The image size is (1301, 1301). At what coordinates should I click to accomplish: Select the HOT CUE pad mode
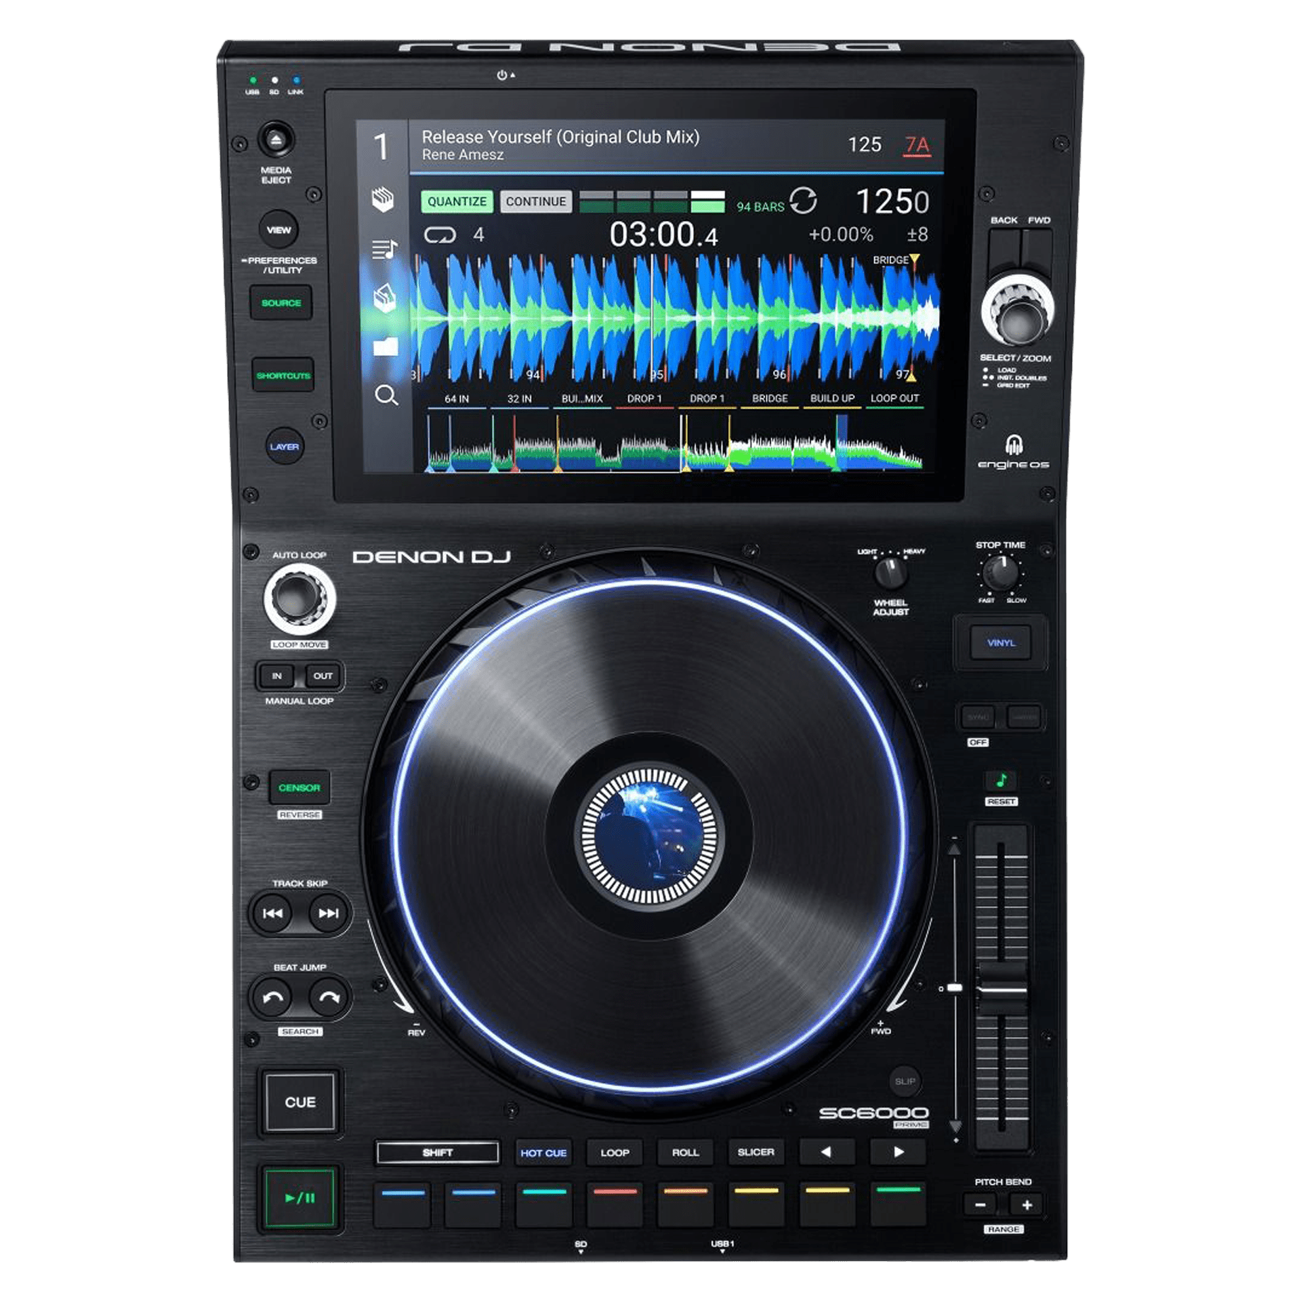tap(543, 1153)
